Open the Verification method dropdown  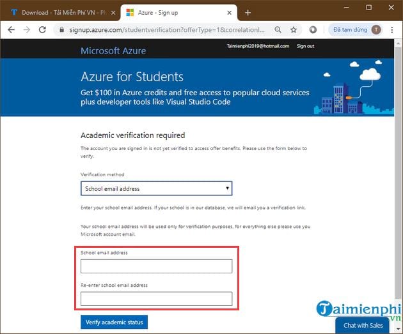pos(157,188)
